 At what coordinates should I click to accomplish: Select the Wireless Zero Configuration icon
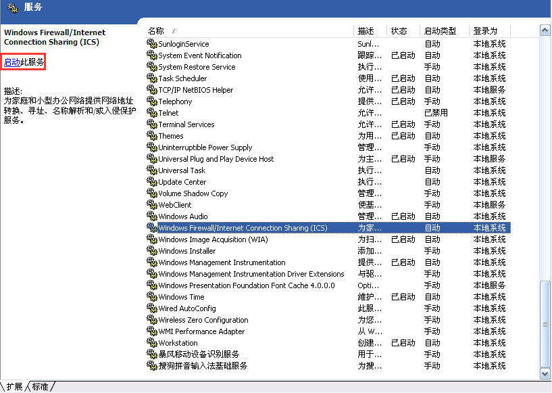[x=152, y=320]
